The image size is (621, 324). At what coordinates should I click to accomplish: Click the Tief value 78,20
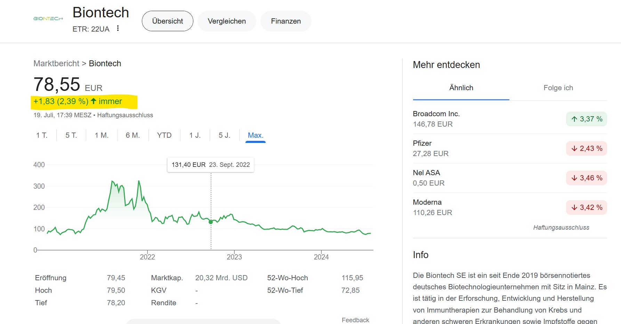(x=116, y=303)
